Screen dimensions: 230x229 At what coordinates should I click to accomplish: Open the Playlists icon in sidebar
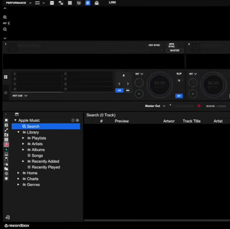pos(6,125)
